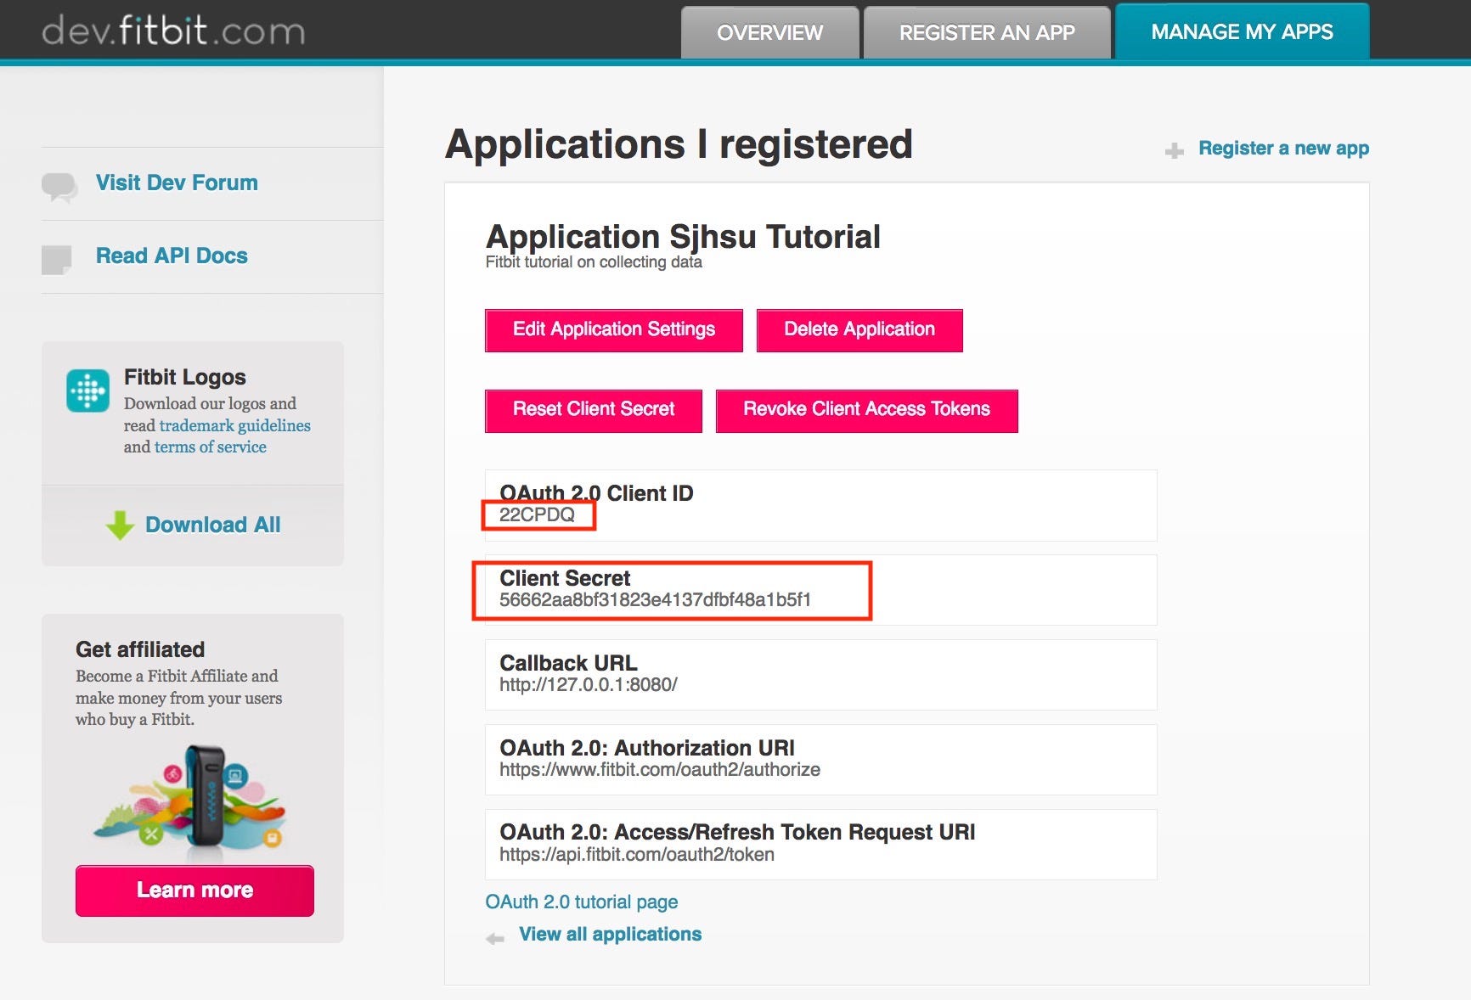Click the green download arrow icon

[x=121, y=525]
